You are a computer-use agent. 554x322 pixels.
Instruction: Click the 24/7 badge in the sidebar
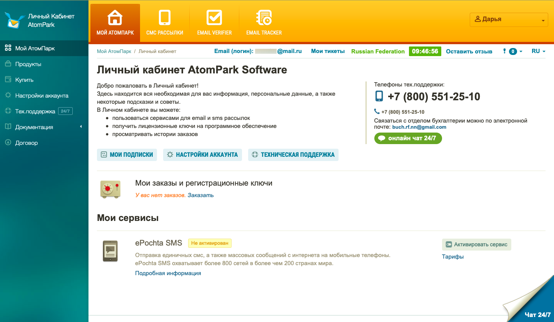[65, 111]
